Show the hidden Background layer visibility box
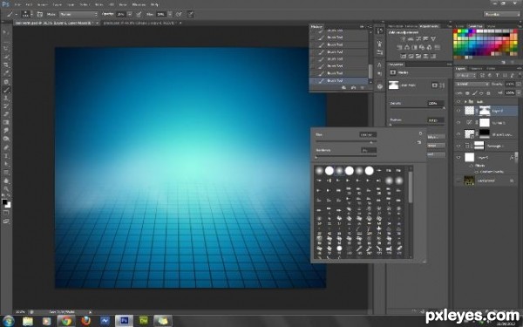This screenshot has height=327, width=523. 458,181
